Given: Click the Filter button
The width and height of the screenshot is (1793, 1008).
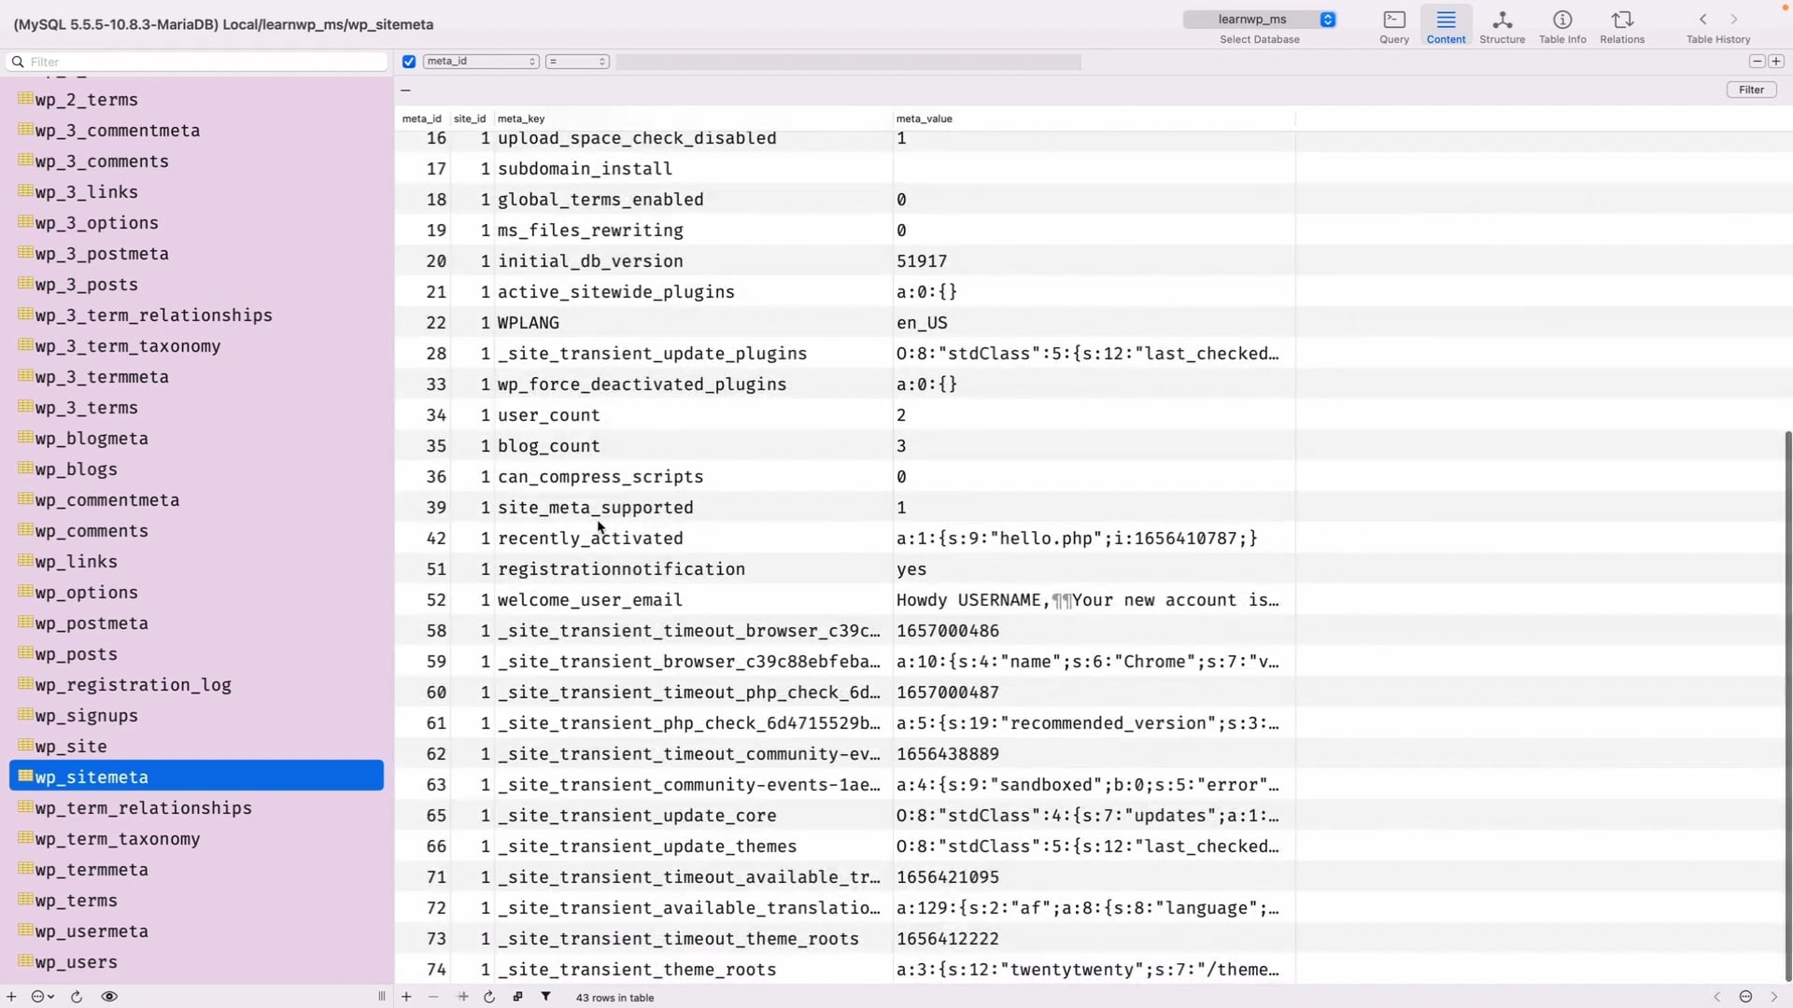Looking at the screenshot, I should click(1751, 89).
